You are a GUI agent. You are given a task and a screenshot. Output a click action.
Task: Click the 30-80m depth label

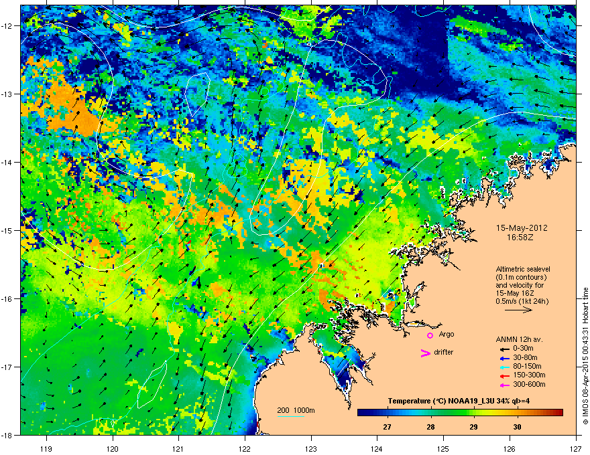click(x=525, y=357)
